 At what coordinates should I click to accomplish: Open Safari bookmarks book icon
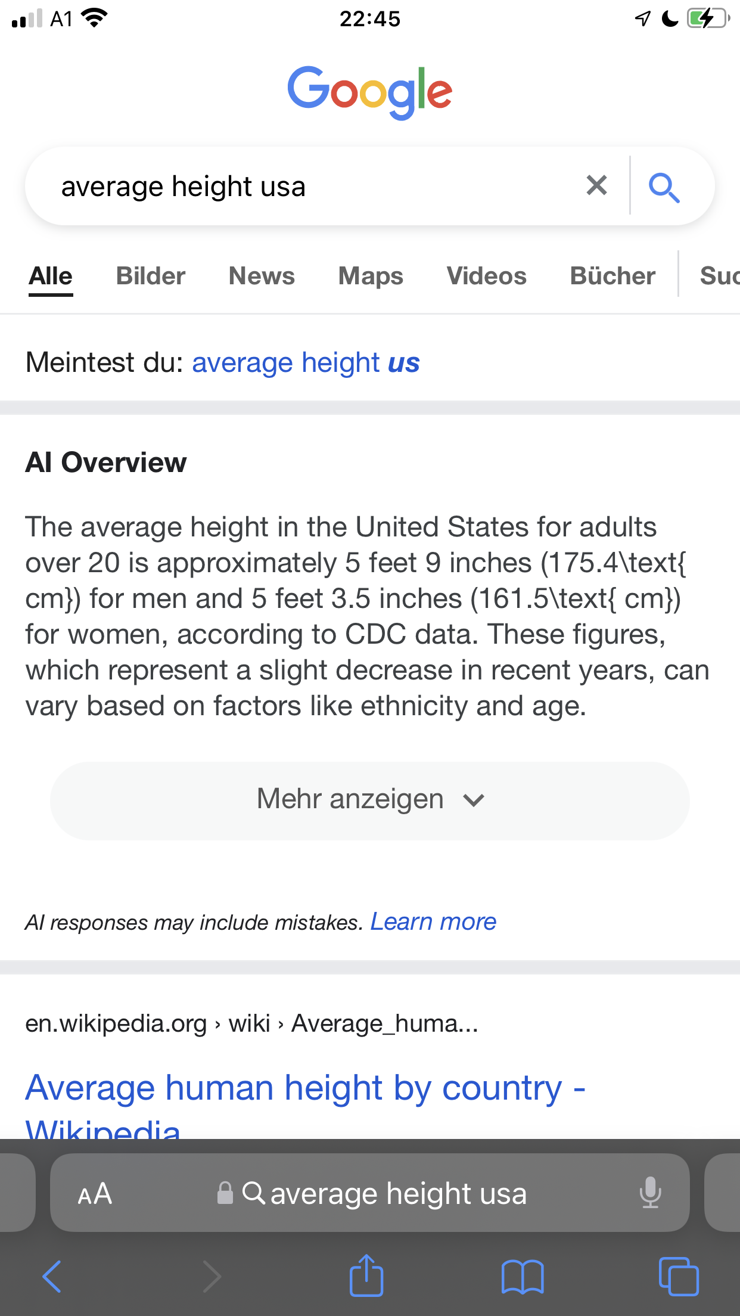(523, 1276)
